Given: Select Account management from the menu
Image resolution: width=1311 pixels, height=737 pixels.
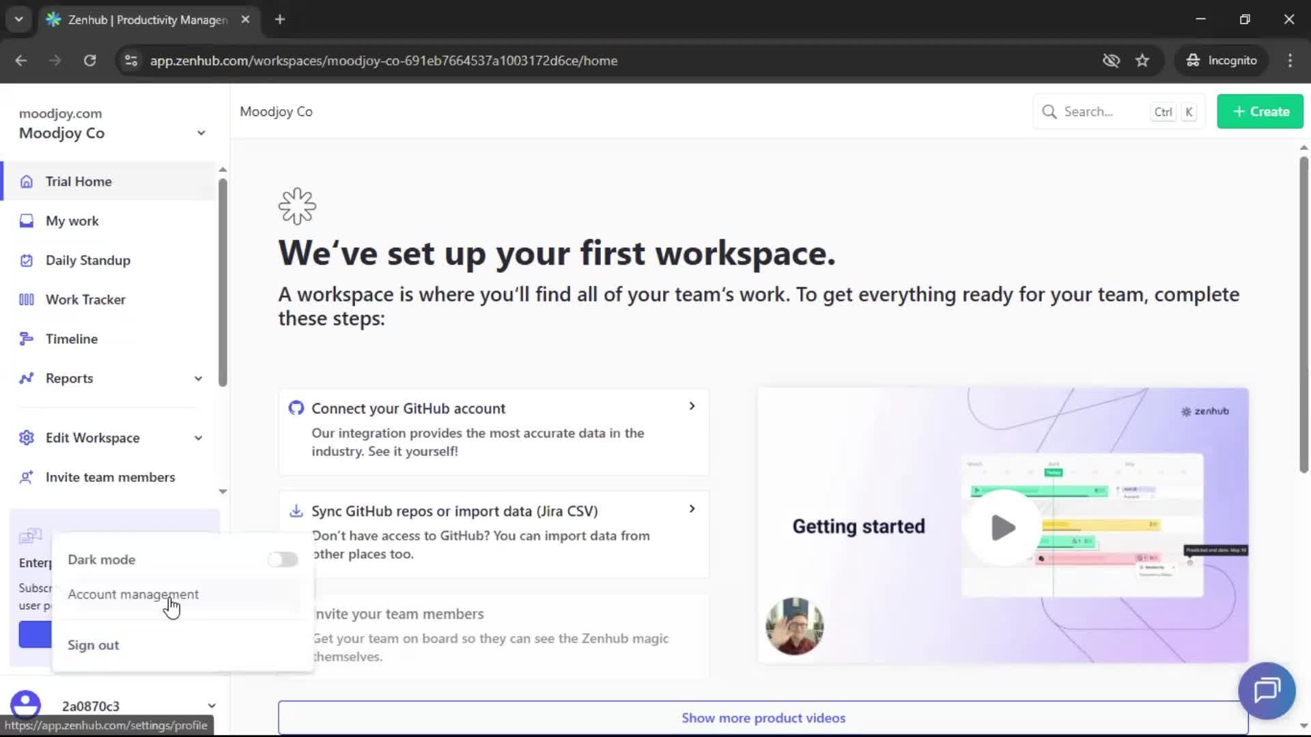Looking at the screenshot, I should pos(132,594).
